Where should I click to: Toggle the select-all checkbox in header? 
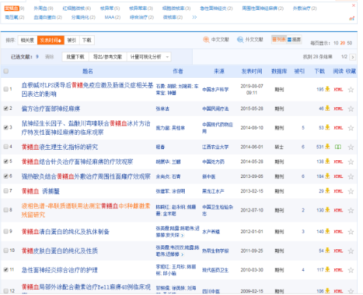pos(6,71)
